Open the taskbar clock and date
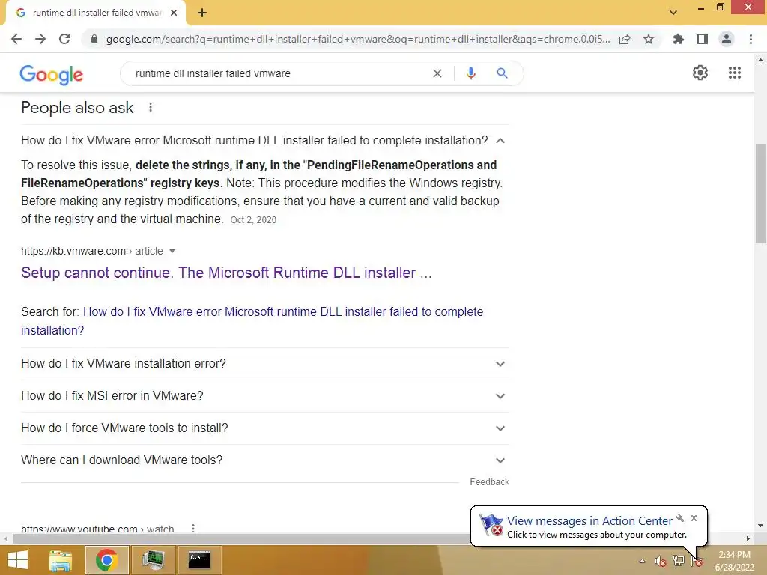Screen dimensions: 767x575 click(734, 561)
